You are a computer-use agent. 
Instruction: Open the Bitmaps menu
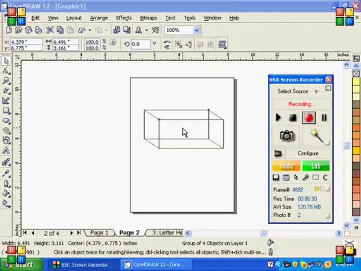(149, 18)
